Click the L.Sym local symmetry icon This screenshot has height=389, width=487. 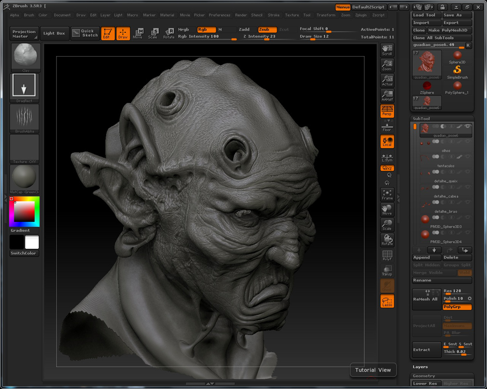point(387,158)
